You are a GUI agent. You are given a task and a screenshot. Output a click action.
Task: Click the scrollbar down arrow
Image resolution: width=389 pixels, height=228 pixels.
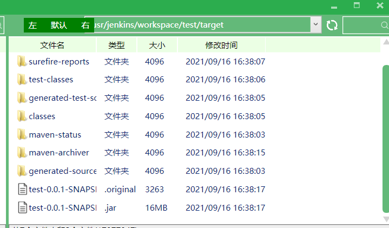386,219
